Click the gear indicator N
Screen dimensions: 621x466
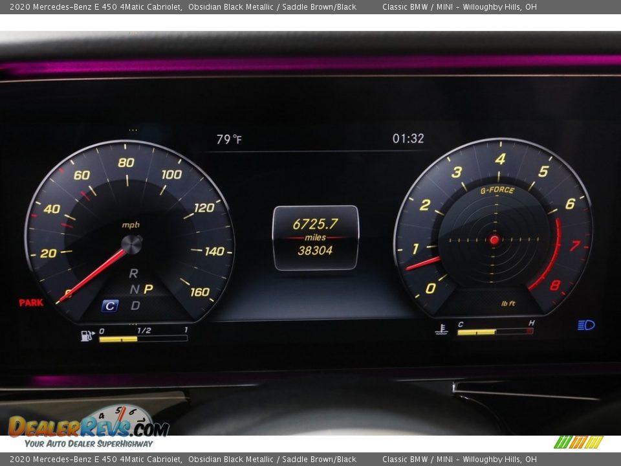[x=135, y=289]
